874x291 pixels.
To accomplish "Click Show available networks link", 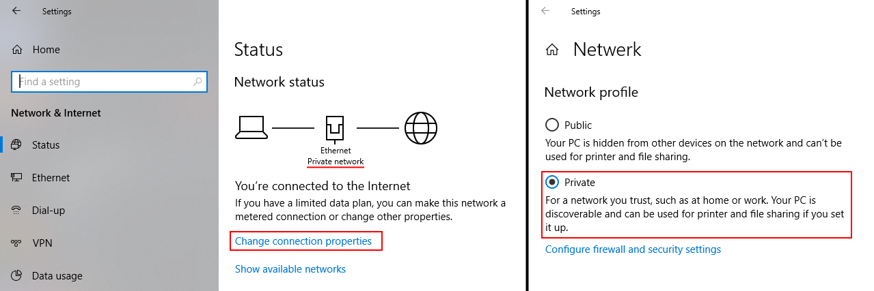I will [290, 269].
